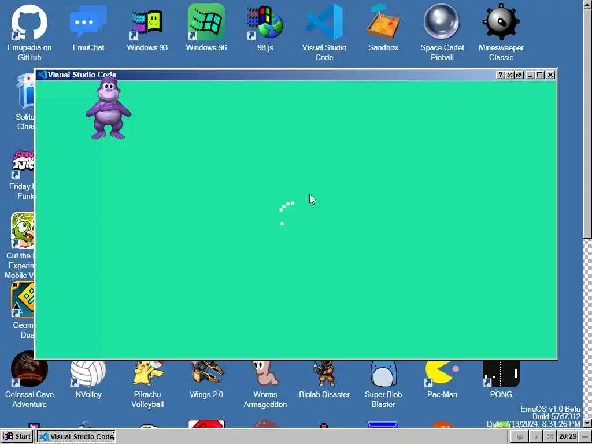The height and width of the screenshot is (444, 592).
Task: Click the purple Bonzi gorilla character
Action: coord(108,109)
